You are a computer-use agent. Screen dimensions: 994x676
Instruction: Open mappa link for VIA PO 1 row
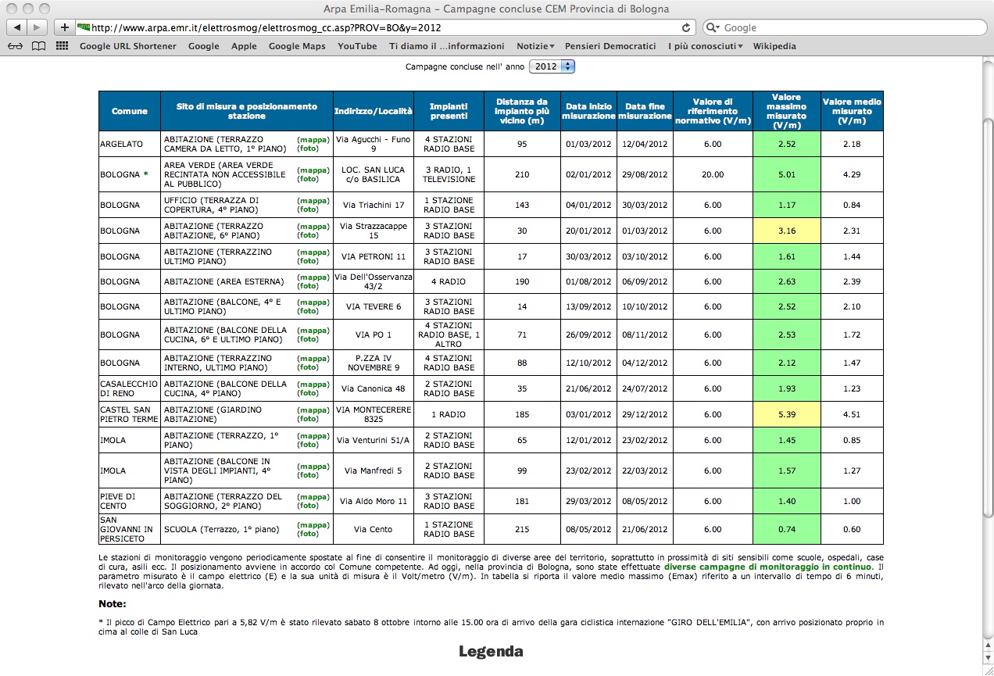pos(313,330)
